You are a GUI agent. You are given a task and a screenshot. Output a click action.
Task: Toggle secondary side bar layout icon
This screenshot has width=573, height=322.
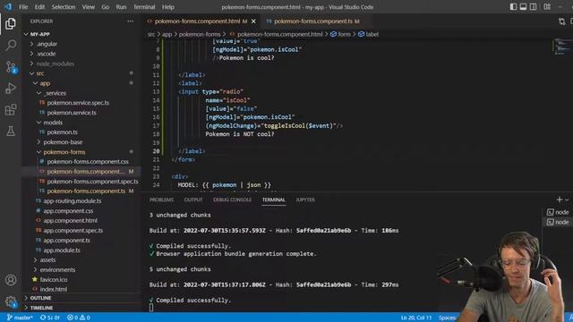click(534, 7)
